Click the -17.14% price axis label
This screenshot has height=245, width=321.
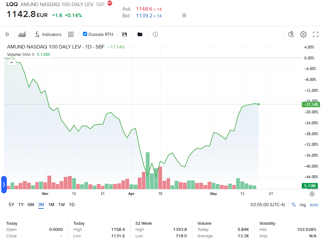[311, 105]
